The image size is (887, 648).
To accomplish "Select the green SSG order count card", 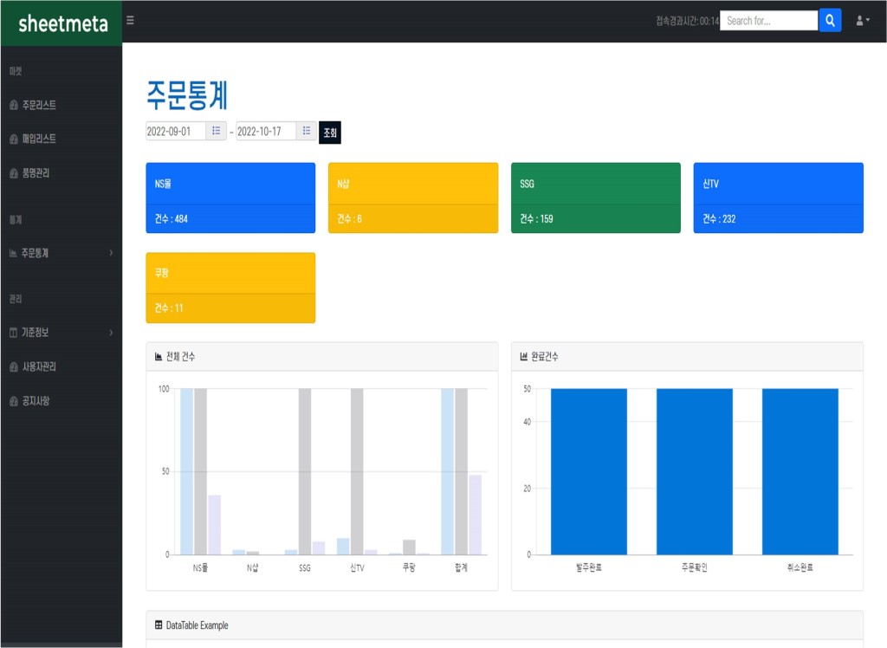I will (x=595, y=198).
